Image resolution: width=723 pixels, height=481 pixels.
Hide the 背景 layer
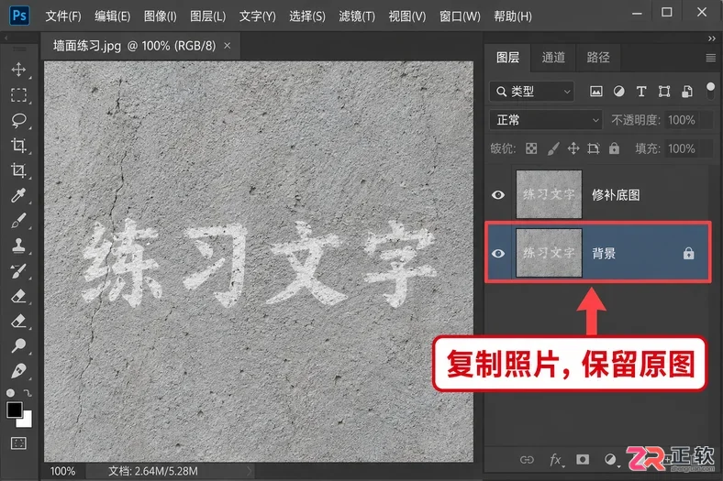coord(498,254)
